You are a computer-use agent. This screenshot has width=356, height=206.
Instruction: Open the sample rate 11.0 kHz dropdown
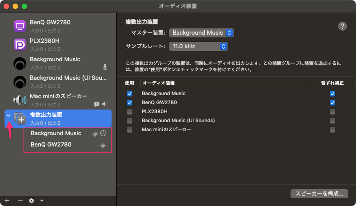coord(198,46)
